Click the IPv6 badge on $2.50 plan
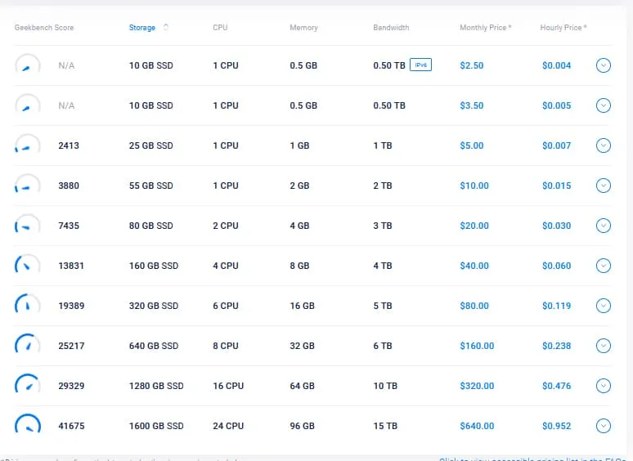Screen dimensions: 633x461 coord(420,65)
